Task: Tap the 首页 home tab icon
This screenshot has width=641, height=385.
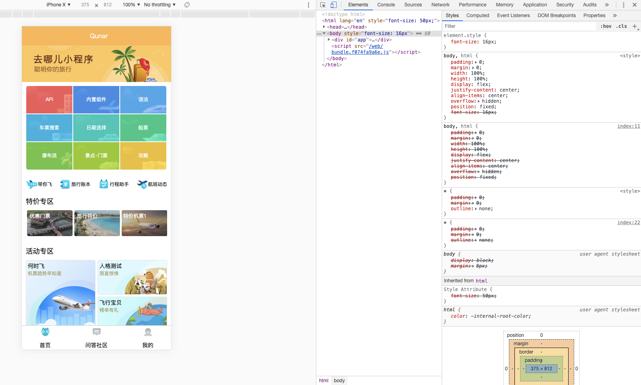Action: (45, 332)
